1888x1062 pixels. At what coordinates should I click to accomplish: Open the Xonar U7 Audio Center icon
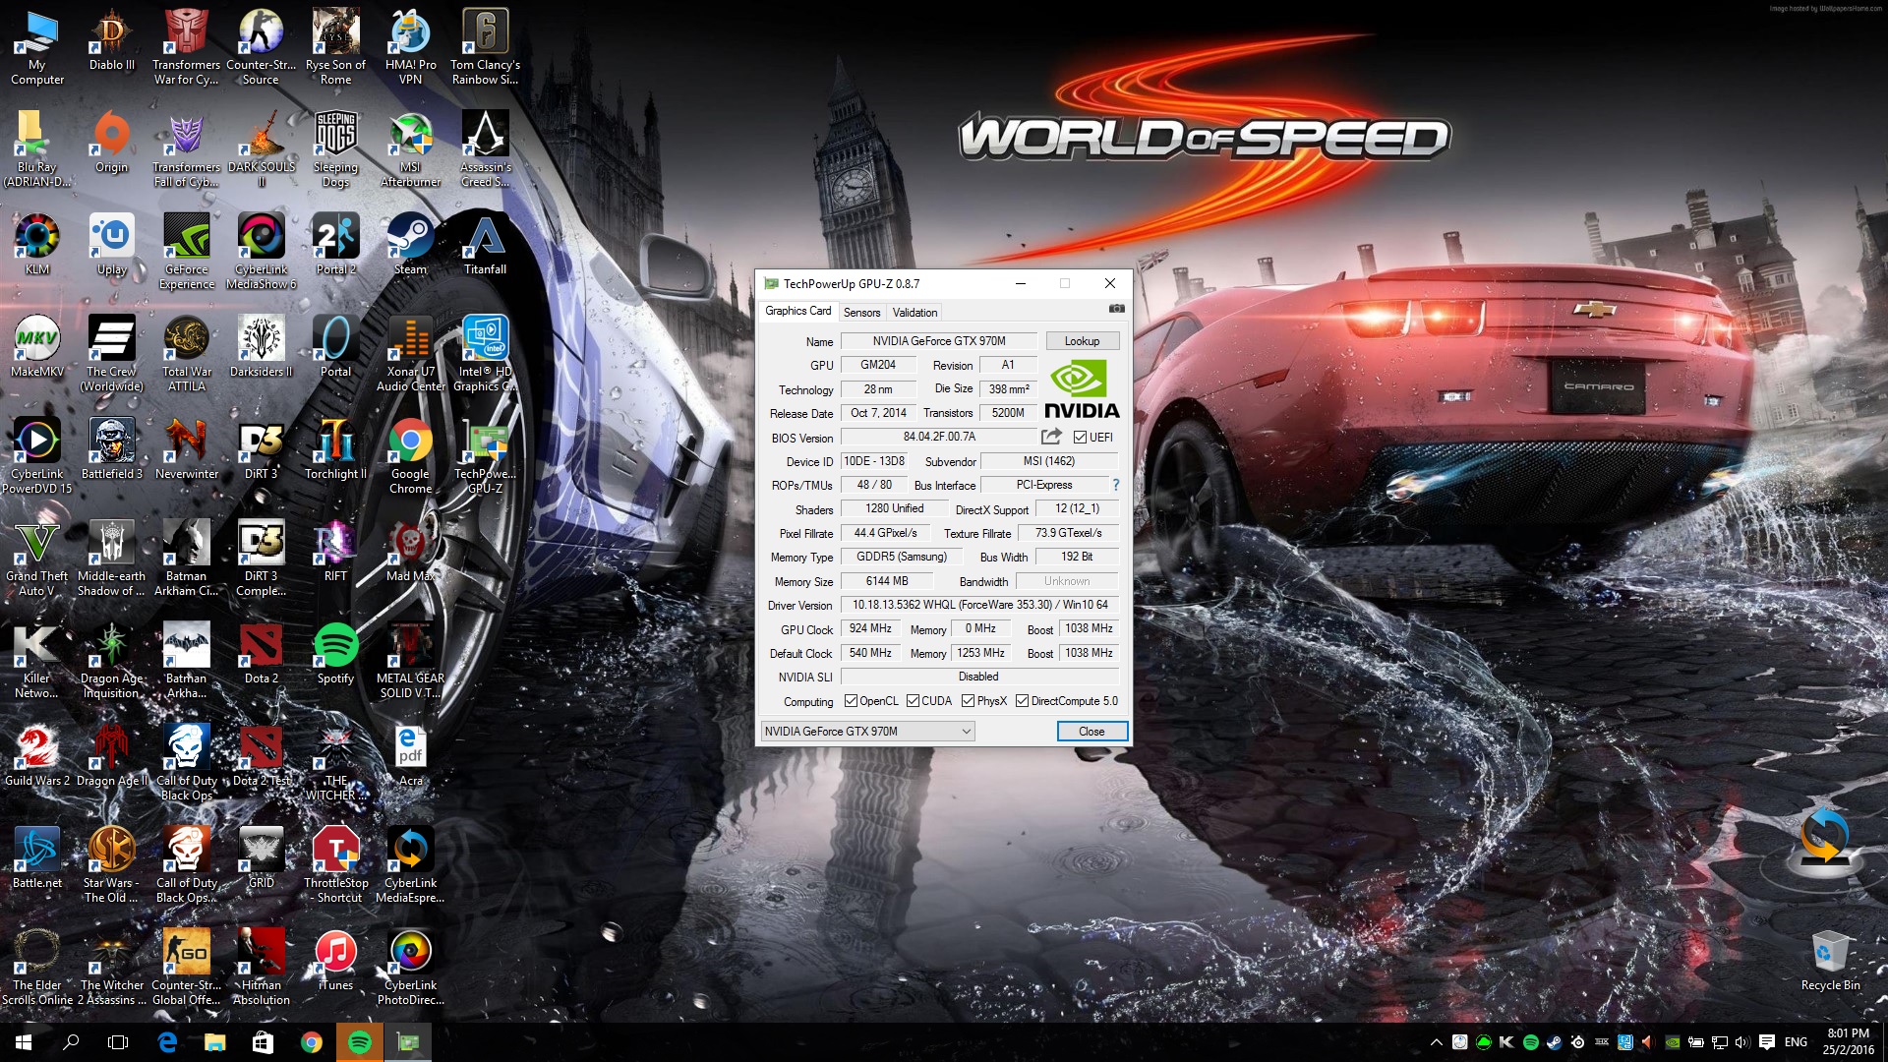(411, 354)
